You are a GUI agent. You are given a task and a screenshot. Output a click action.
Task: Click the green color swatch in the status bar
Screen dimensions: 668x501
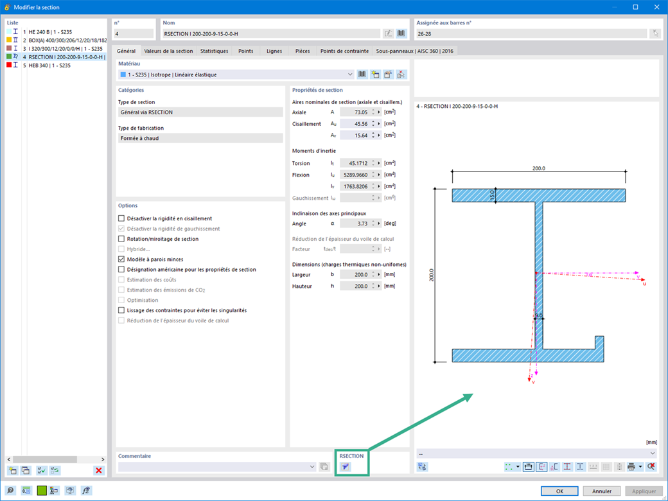pyautogui.click(x=42, y=490)
